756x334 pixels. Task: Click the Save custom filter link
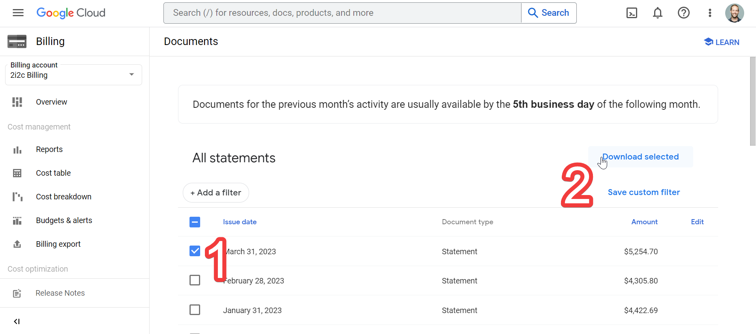643,192
